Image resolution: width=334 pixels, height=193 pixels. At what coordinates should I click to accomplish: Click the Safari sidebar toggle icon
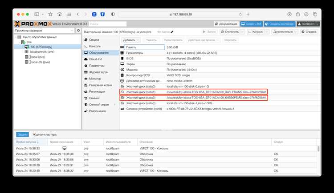[37, 14]
